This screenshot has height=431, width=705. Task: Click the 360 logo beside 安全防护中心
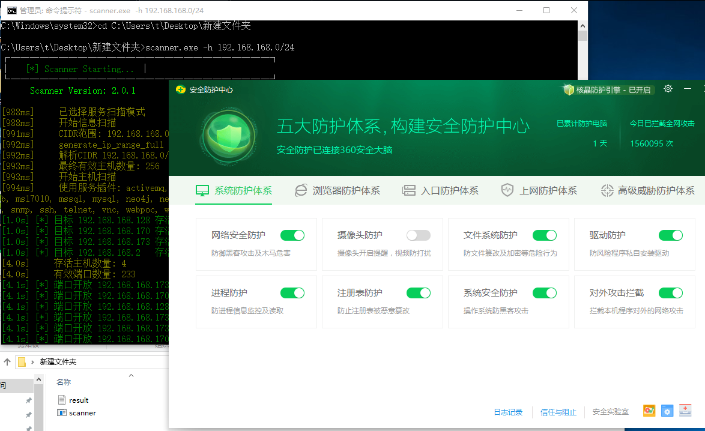click(181, 89)
